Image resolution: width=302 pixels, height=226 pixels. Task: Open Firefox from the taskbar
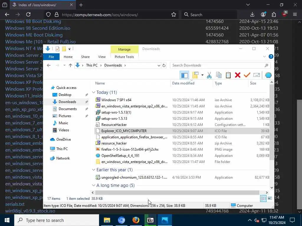click(136, 220)
